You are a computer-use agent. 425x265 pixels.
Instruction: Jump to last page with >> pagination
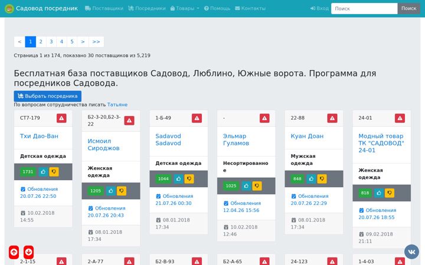click(96, 42)
